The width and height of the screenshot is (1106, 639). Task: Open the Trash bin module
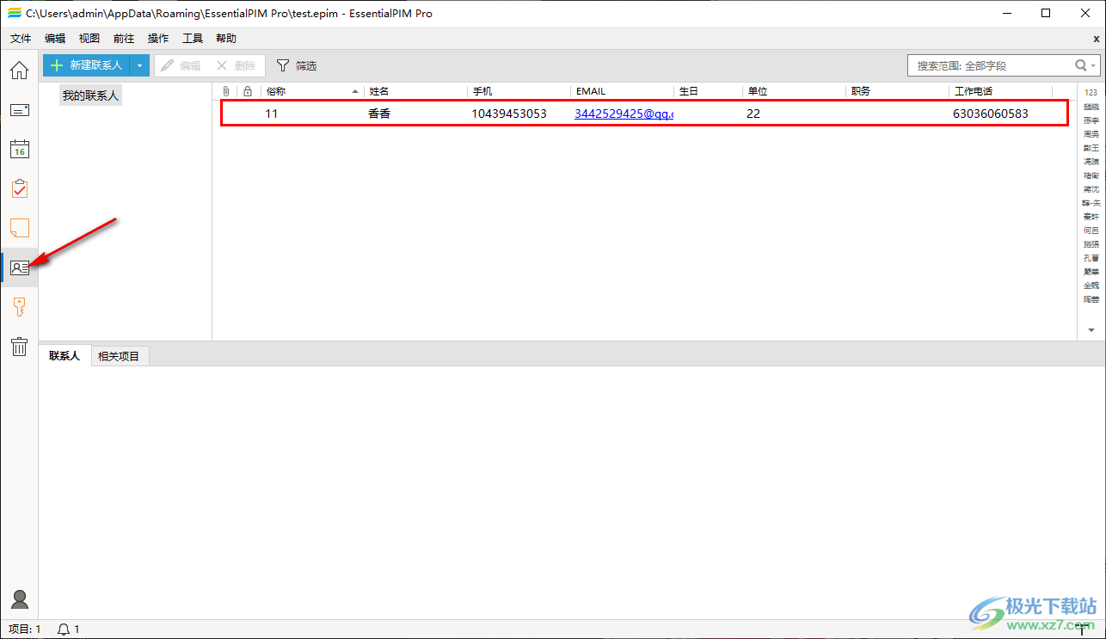pos(19,347)
